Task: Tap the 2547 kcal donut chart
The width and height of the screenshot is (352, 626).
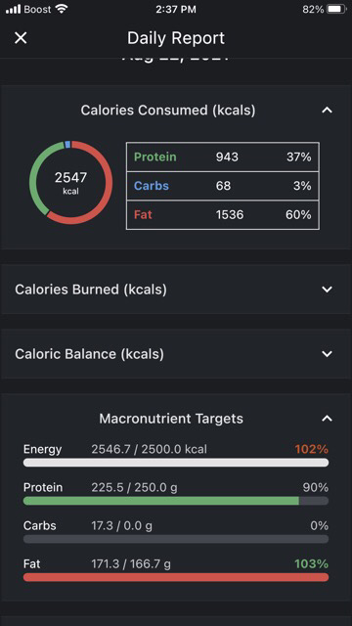Action: point(71,183)
